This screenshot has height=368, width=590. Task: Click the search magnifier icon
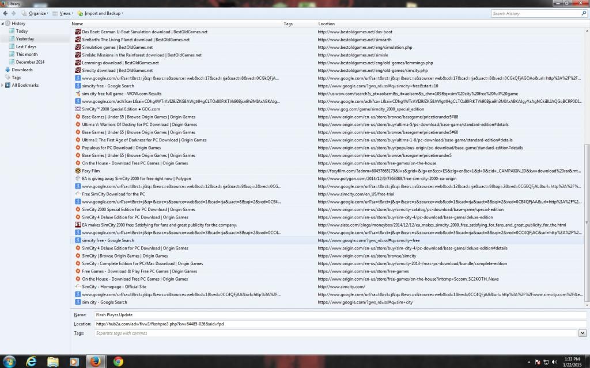click(584, 13)
